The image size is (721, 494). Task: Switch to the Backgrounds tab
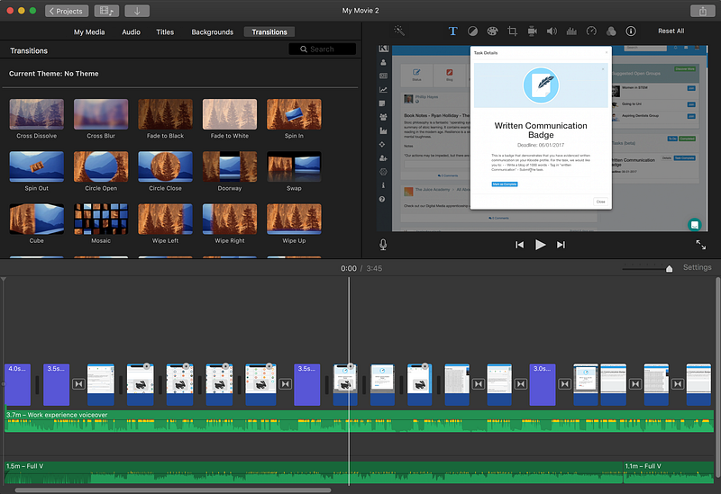click(x=212, y=32)
